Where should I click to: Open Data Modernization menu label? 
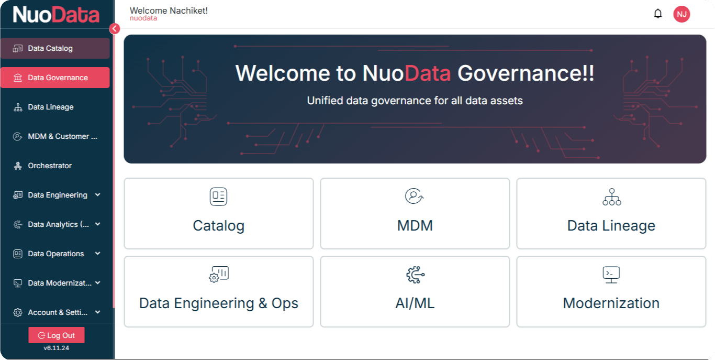pyautogui.click(x=60, y=283)
